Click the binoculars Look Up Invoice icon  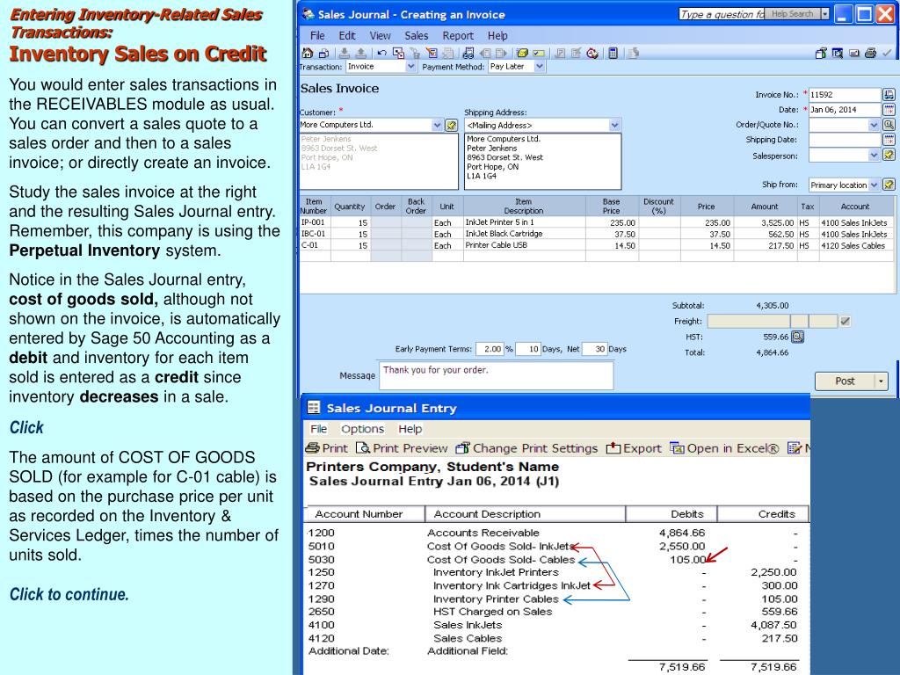[x=468, y=53]
